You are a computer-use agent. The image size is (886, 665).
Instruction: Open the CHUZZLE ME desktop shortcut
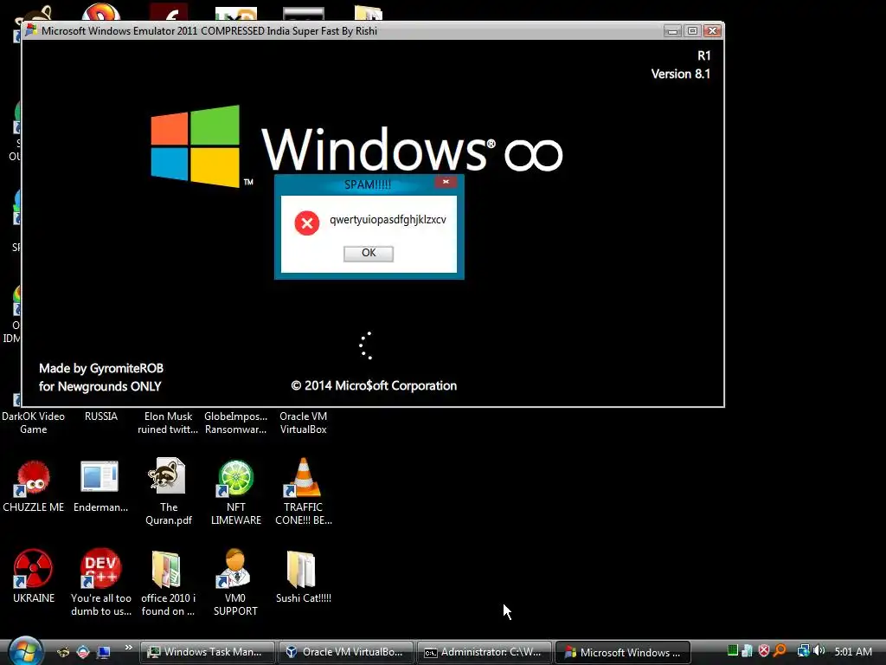coord(34,485)
